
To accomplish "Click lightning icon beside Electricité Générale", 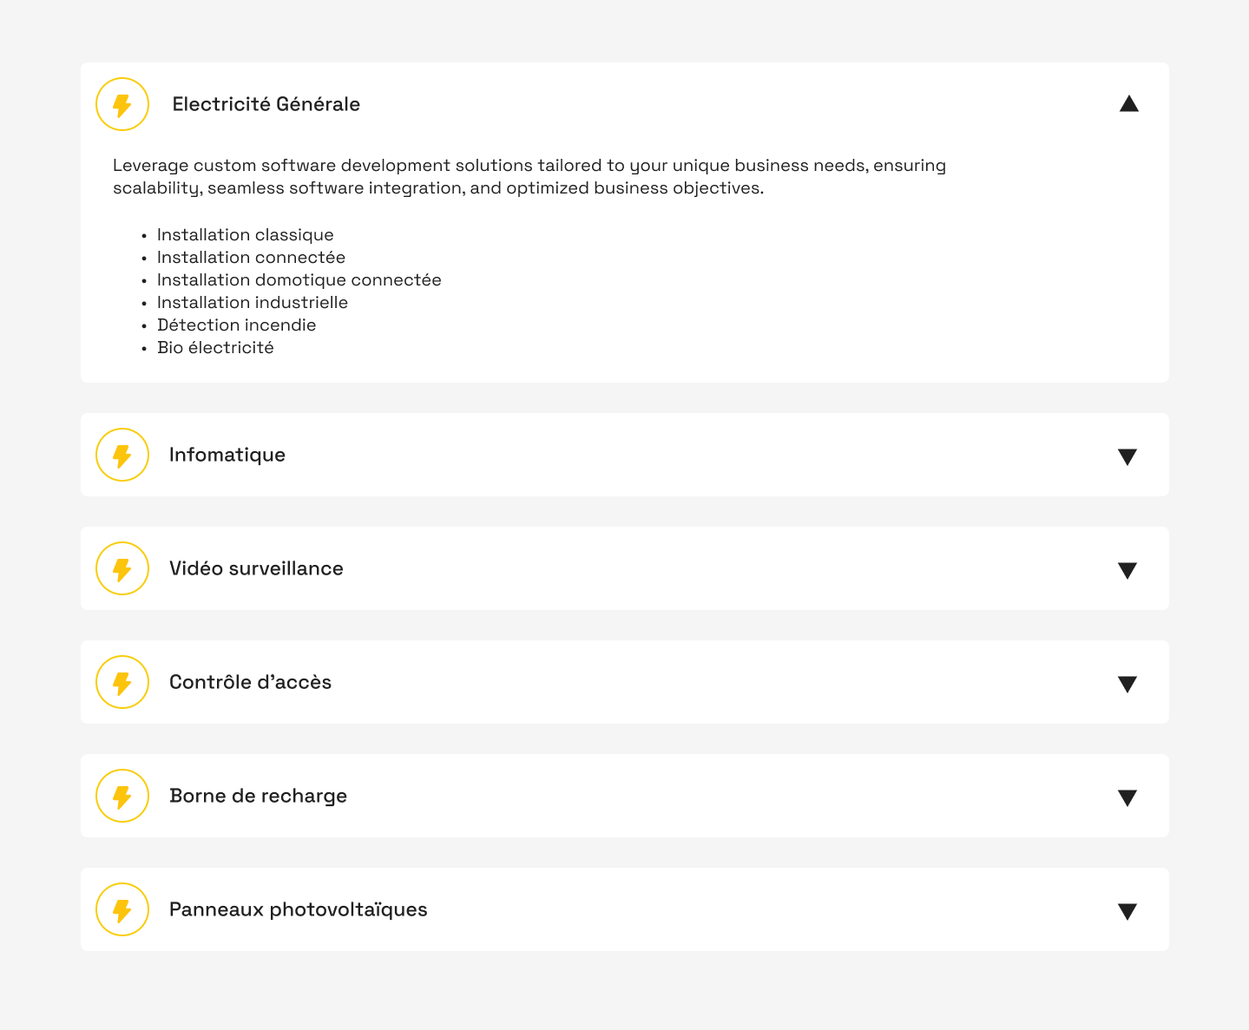I will [x=122, y=105].
